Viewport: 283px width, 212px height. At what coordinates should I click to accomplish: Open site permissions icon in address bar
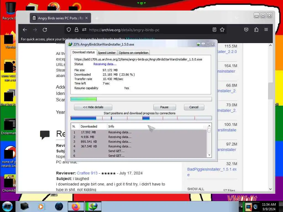[x=84, y=30]
